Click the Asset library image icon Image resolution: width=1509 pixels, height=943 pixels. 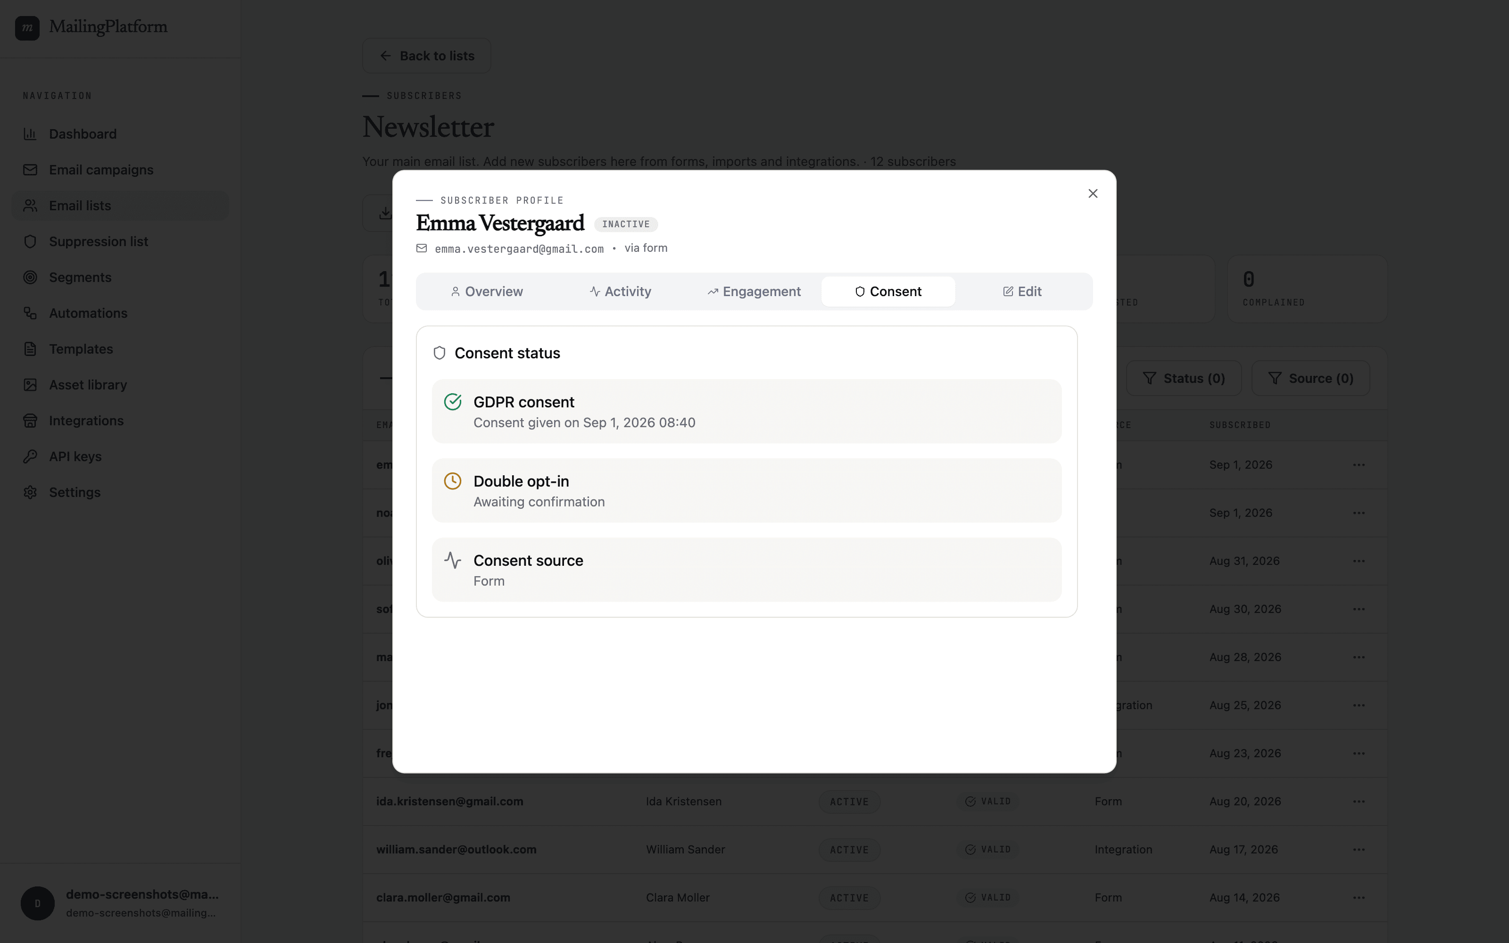click(x=30, y=385)
